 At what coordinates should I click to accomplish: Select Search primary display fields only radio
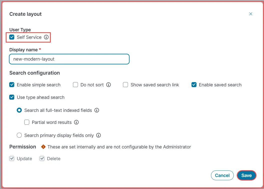19,135
